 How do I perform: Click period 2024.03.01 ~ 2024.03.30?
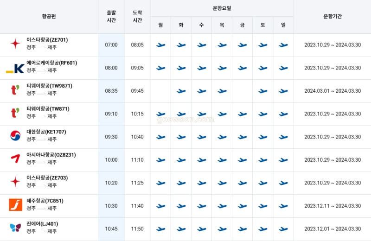pos(333,91)
